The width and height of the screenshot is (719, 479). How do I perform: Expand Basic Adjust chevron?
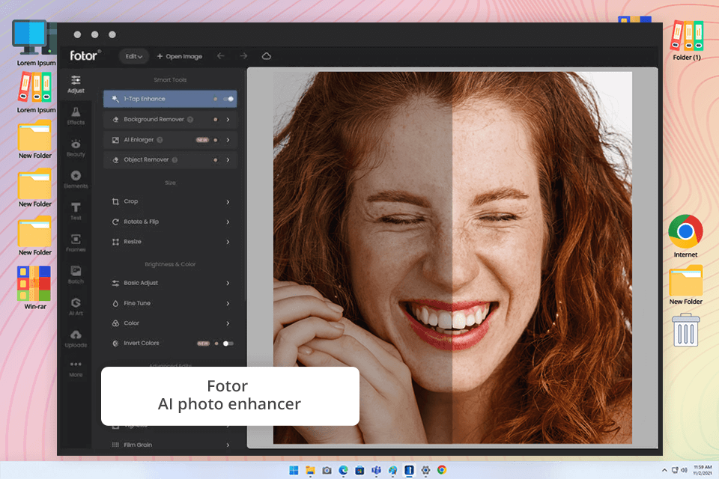[228, 283]
